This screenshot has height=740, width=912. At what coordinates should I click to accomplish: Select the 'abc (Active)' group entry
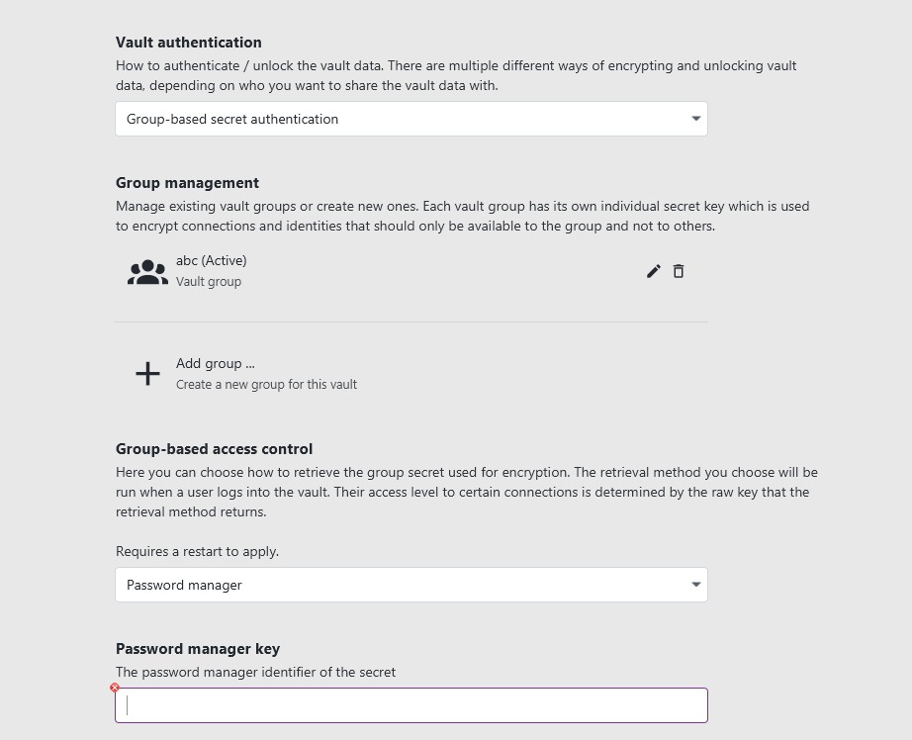click(211, 261)
